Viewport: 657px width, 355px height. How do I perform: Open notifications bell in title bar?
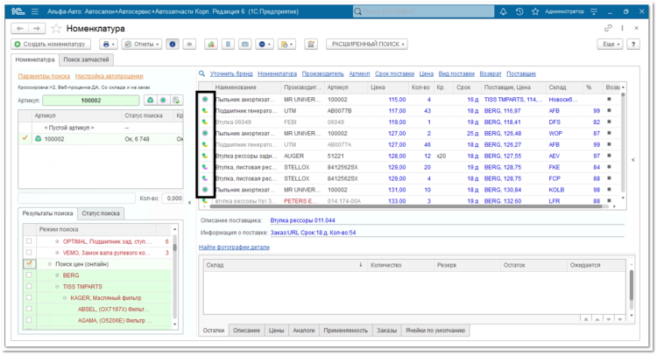pos(503,11)
